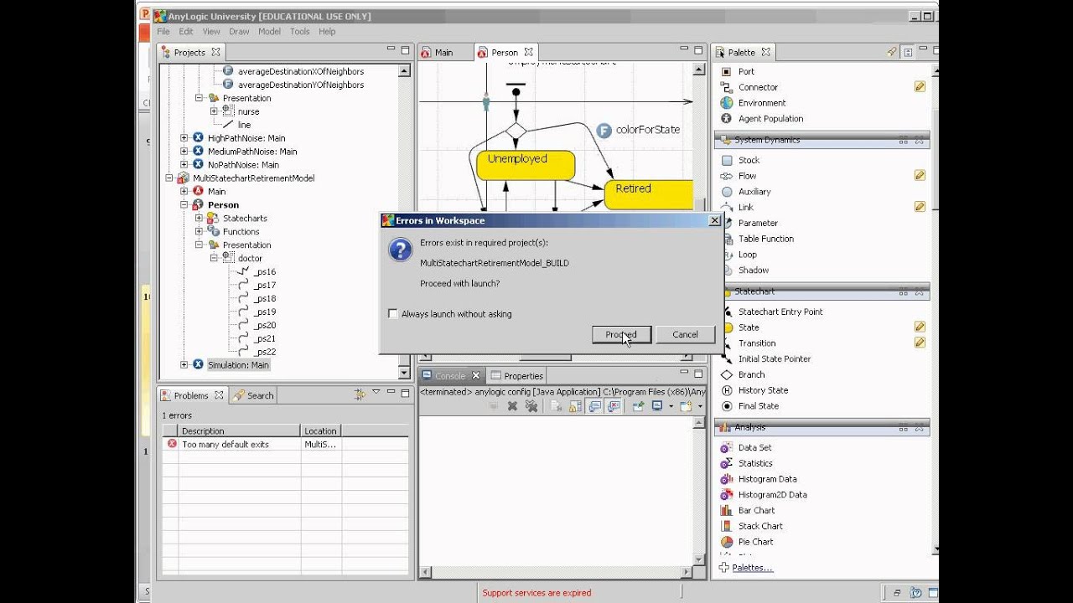This screenshot has height=603, width=1073.
Task: Click the Proceed button in the dialog
Action: point(621,334)
